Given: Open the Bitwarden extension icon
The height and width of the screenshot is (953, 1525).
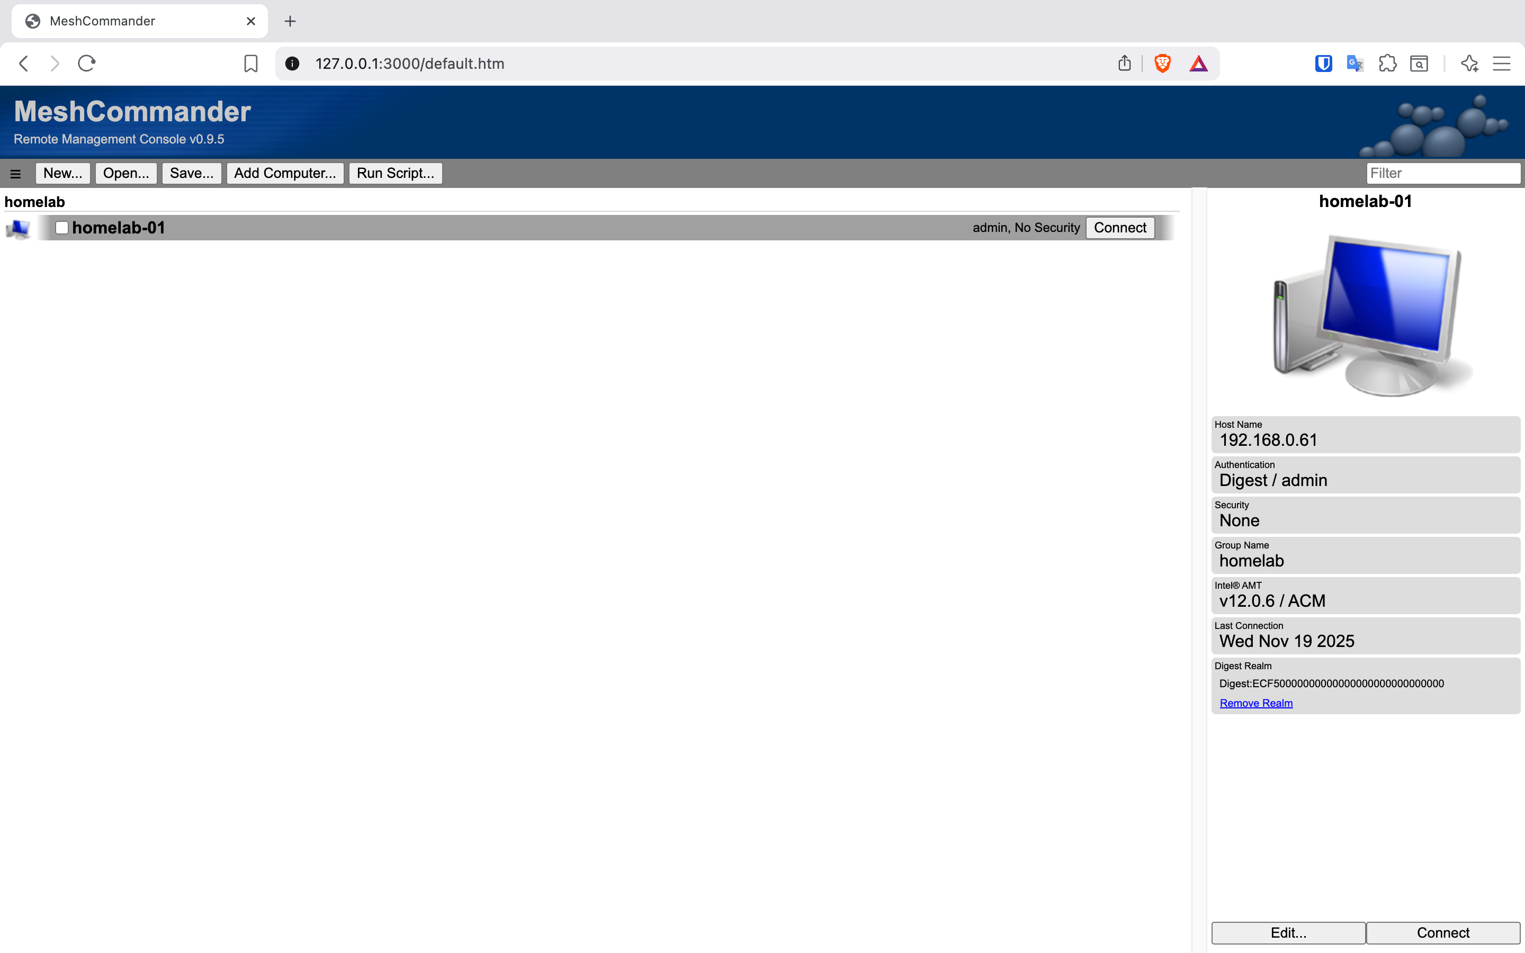Looking at the screenshot, I should [1323, 64].
